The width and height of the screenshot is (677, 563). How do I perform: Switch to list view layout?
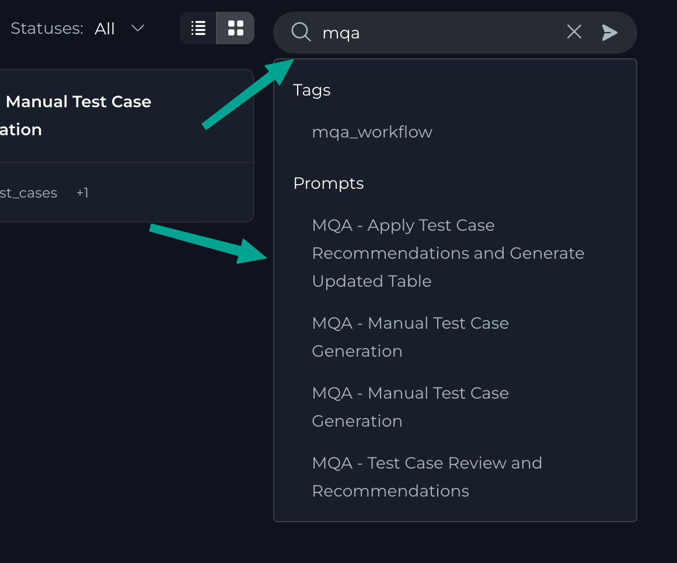tap(198, 28)
